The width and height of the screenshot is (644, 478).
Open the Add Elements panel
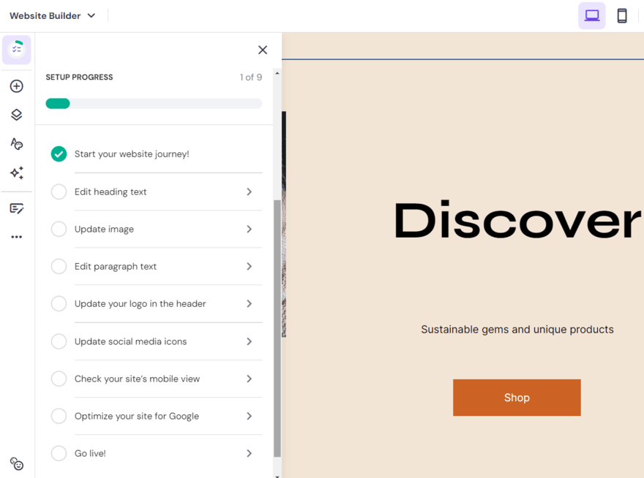pyautogui.click(x=16, y=86)
